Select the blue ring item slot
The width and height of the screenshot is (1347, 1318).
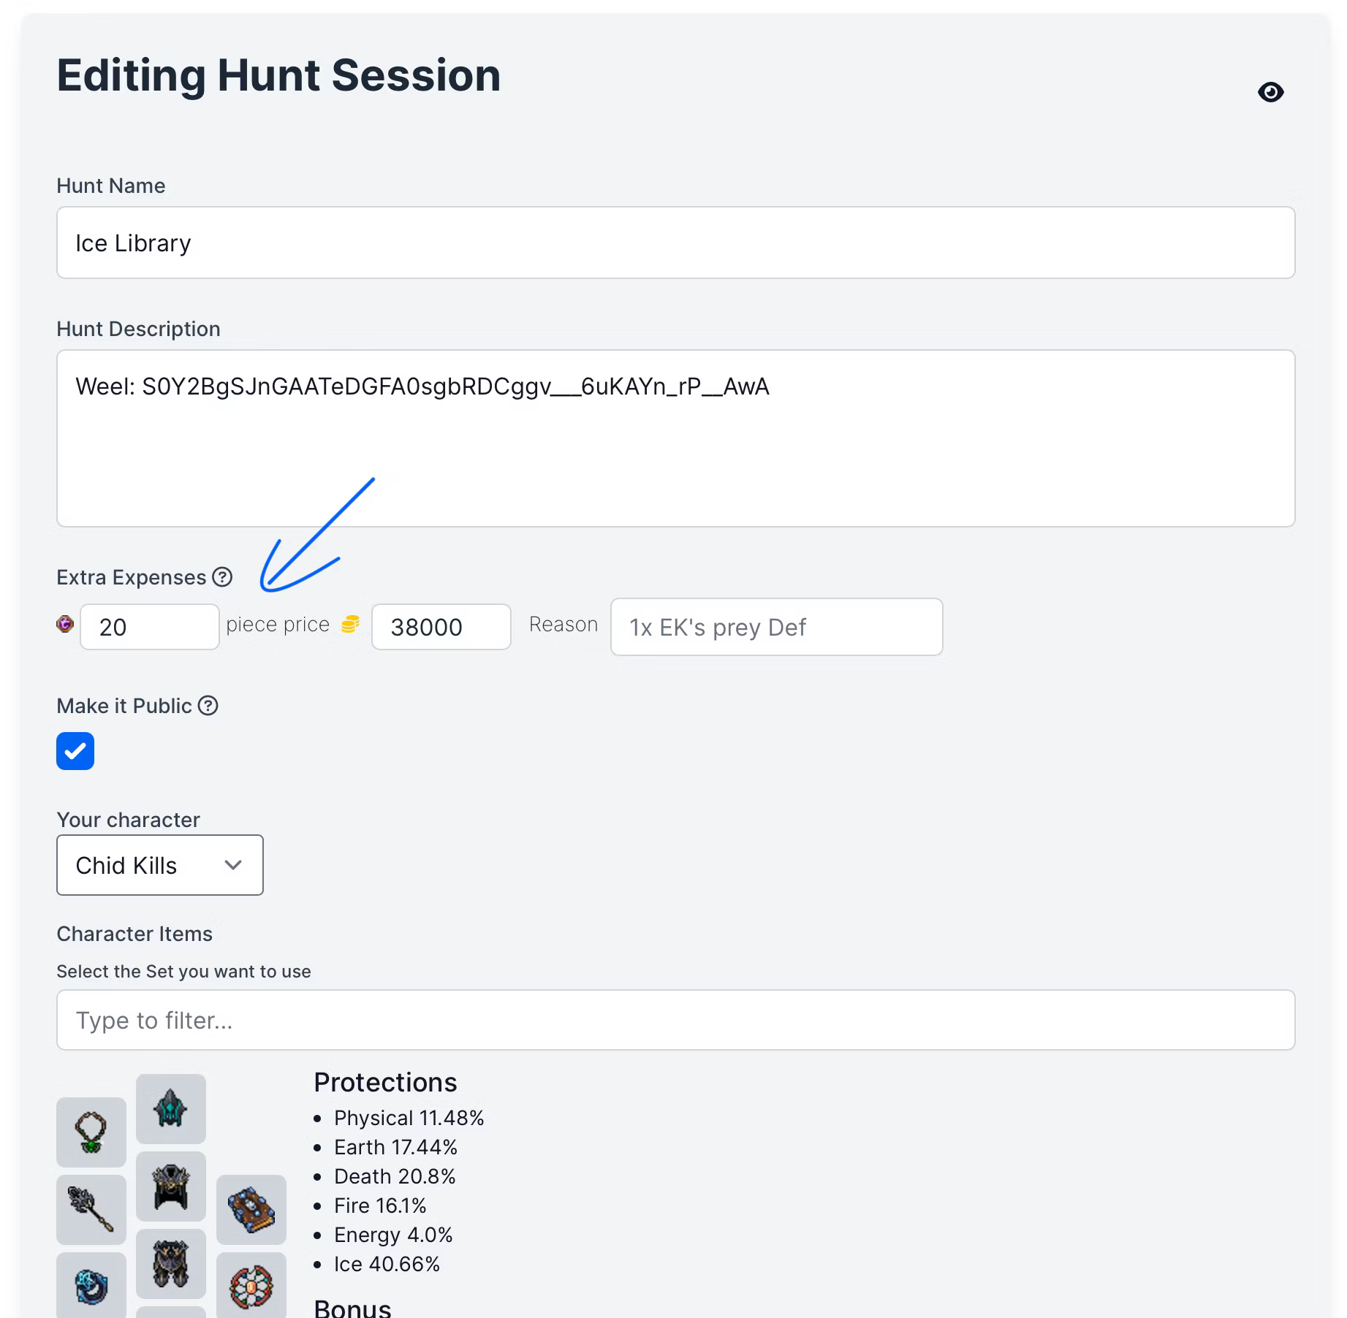click(91, 1285)
